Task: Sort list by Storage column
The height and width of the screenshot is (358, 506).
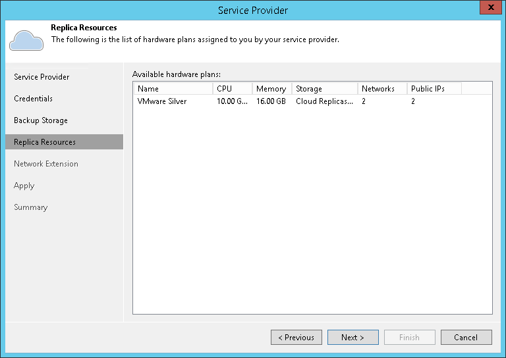Action: [324, 89]
